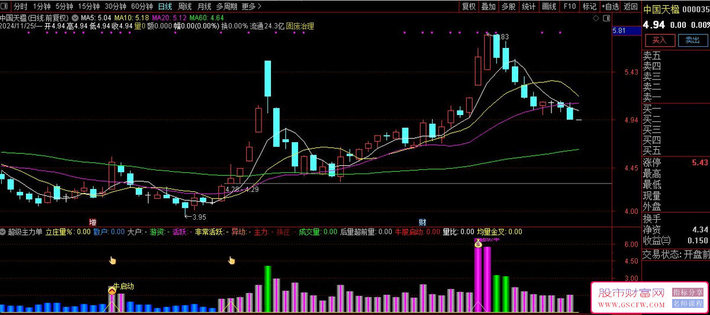Click the 交易状态 status row

676,255
